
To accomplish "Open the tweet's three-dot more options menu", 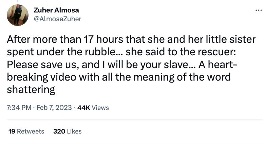I will pos(259,10).
